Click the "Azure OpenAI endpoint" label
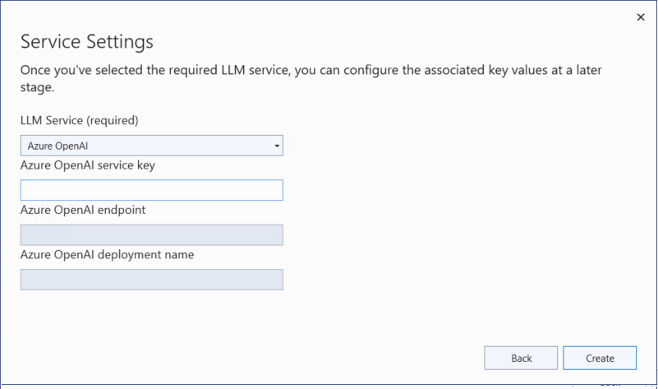This screenshot has height=389, width=658. pos(82,210)
